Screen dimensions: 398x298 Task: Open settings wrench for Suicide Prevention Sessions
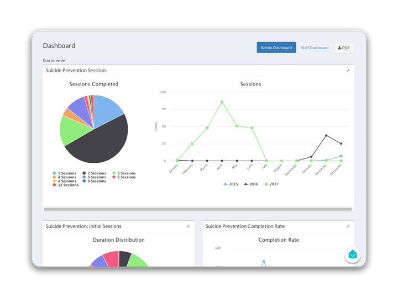pos(348,71)
